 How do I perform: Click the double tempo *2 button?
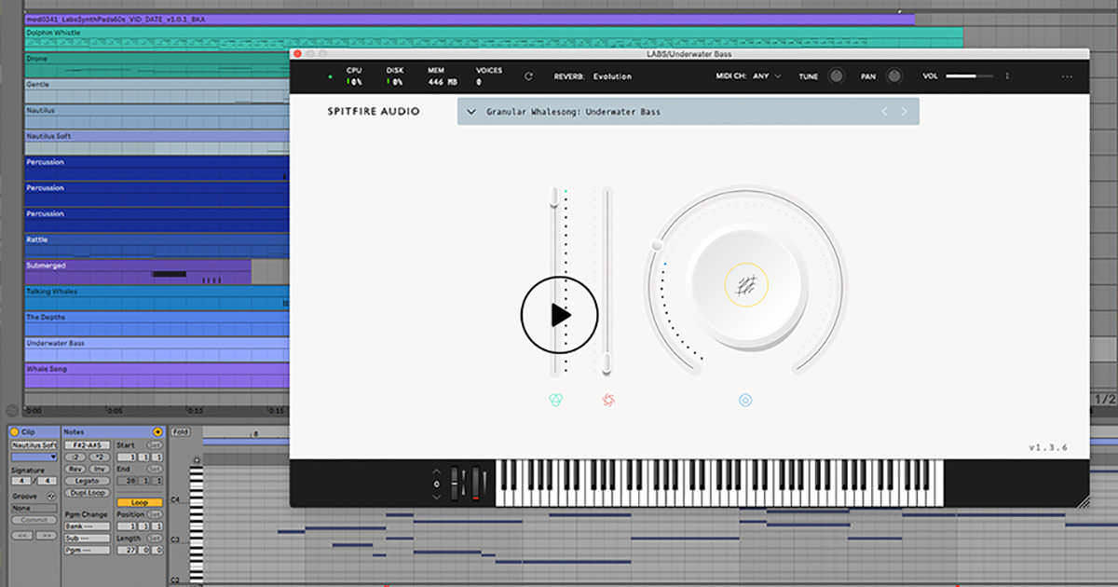[x=100, y=457]
